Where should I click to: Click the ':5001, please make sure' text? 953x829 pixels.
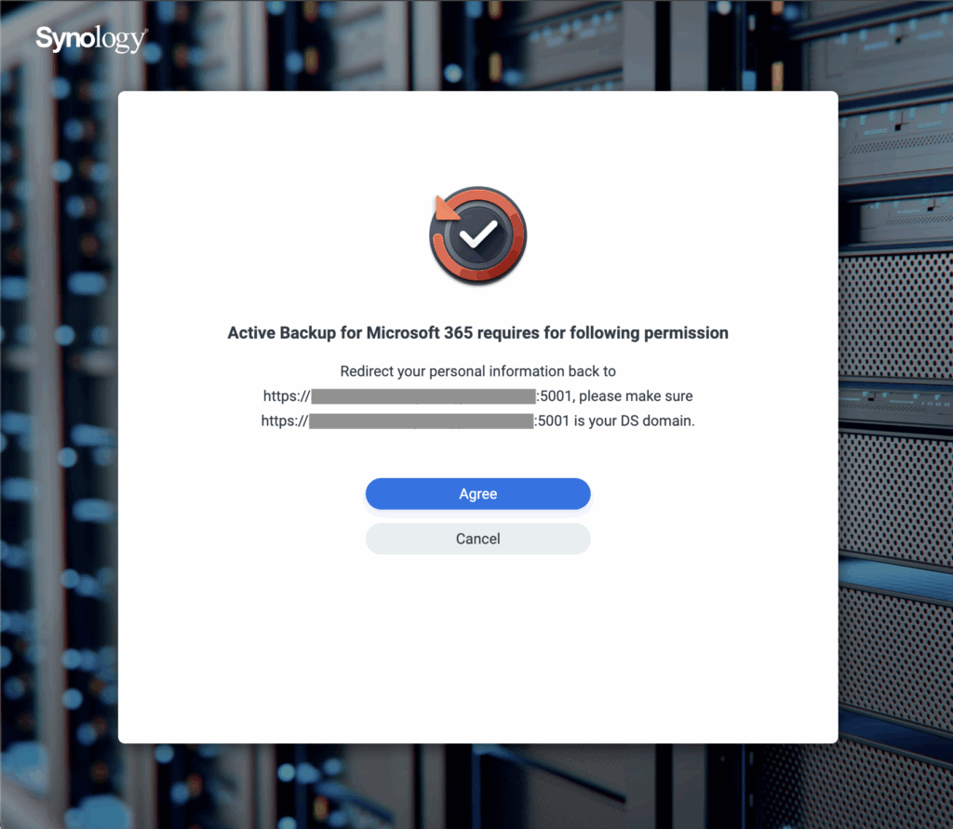point(614,396)
